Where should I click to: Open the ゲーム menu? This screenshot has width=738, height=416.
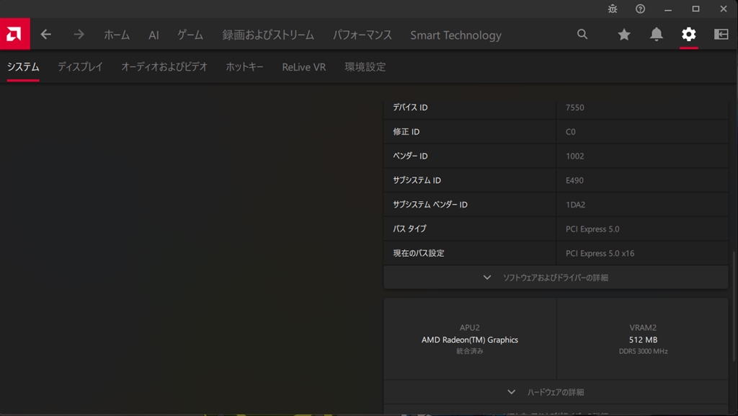click(x=190, y=35)
